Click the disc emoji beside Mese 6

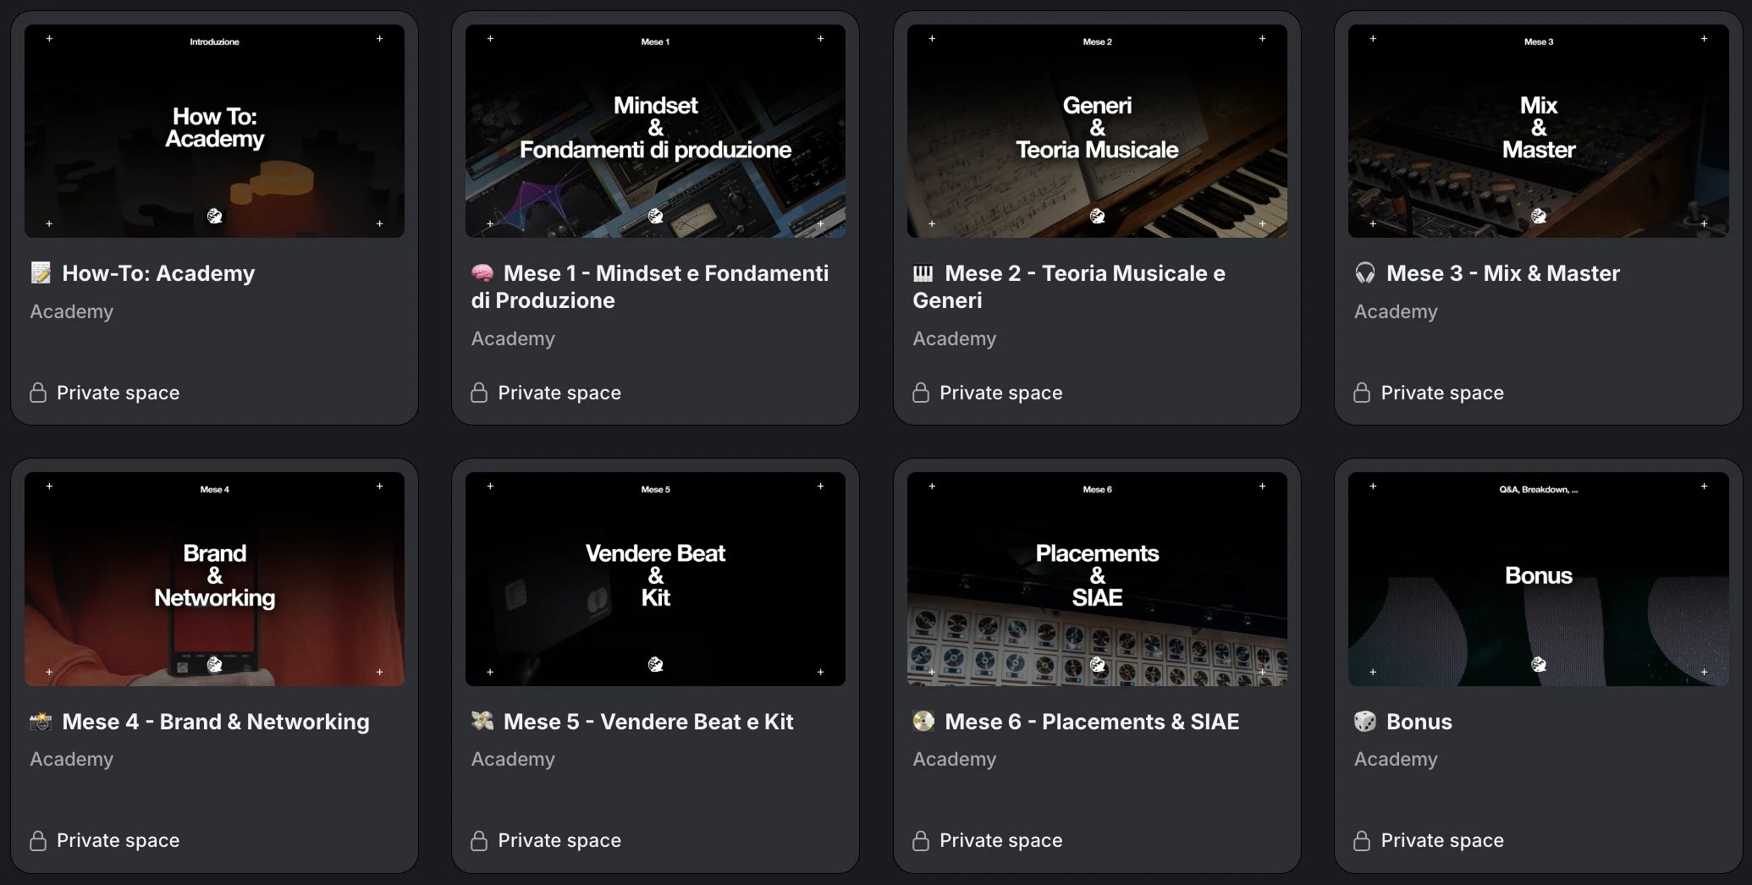point(923,722)
